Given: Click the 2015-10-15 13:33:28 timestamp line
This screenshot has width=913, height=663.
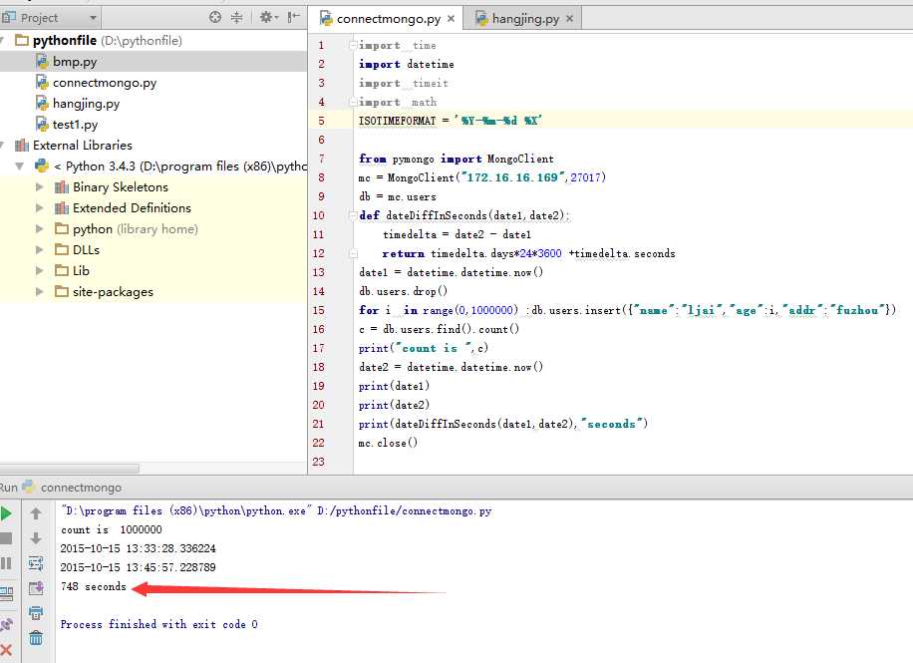Looking at the screenshot, I should pos(138,548).
